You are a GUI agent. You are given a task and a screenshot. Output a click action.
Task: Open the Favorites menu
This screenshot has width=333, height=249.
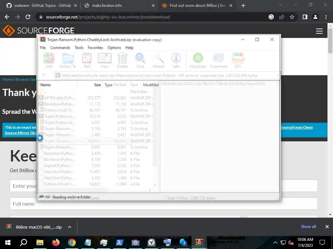click(95, 48)
